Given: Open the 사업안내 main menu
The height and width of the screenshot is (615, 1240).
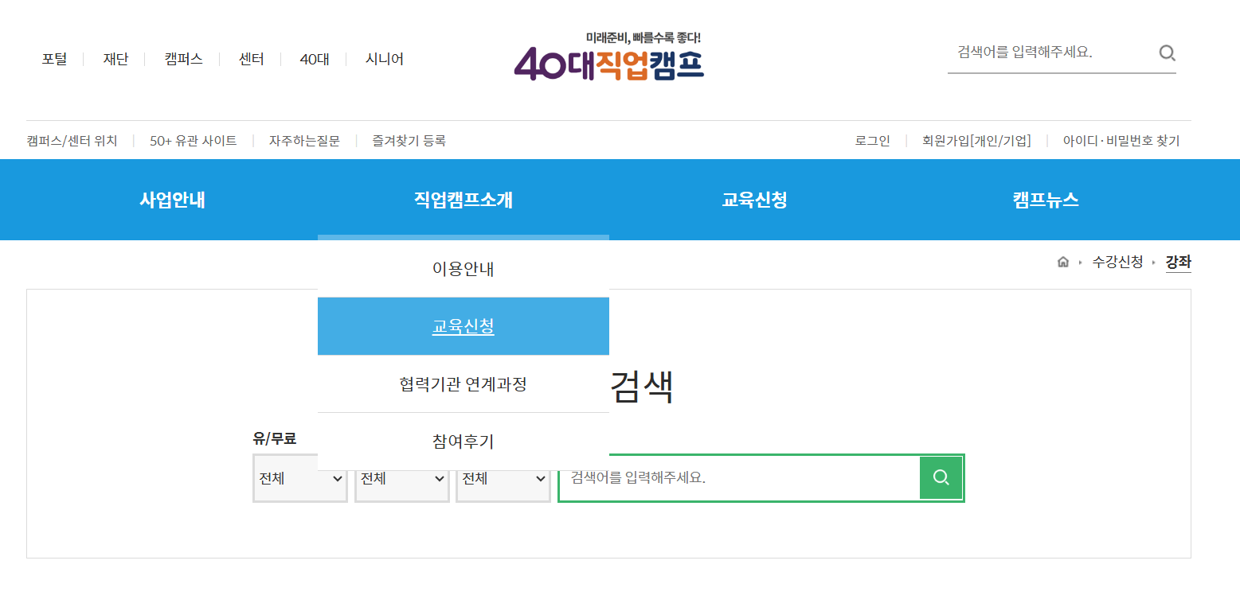Looking at the screenshot, I should click(172, 200).
